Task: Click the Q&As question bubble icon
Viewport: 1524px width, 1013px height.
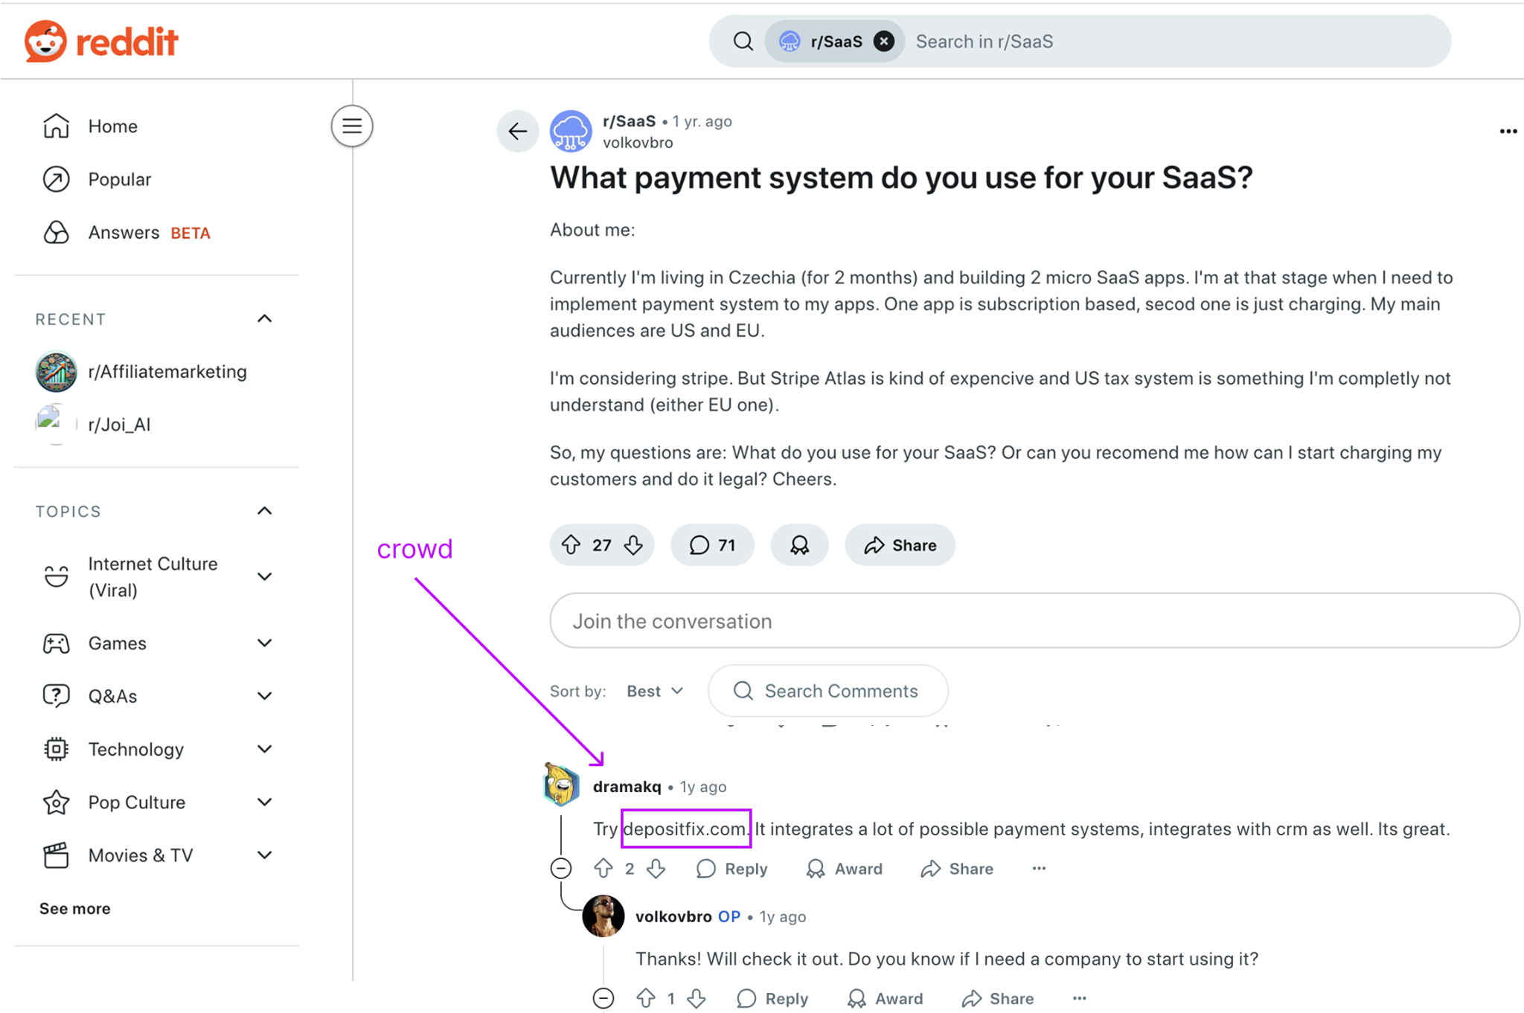Action: (x=56, y=696)
